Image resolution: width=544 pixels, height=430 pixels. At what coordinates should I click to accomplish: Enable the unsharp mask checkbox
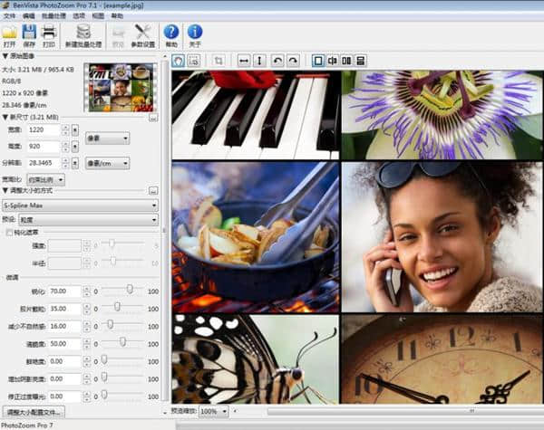pyautogui.click(x=8, y=232)
